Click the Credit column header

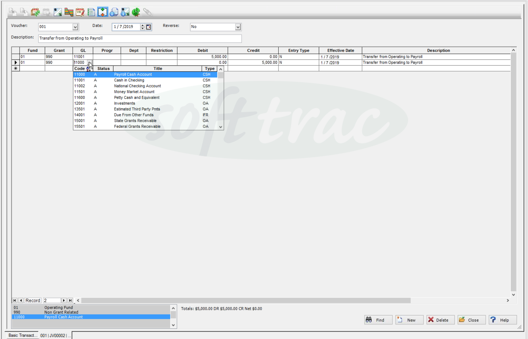[253, 51]
